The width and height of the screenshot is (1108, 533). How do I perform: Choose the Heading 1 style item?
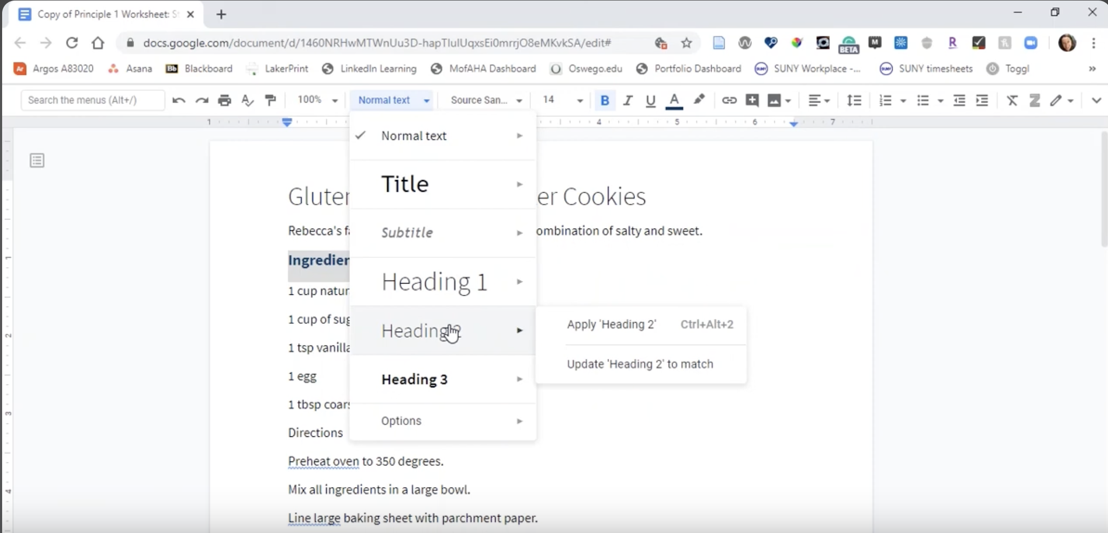[x=443, y=281]
